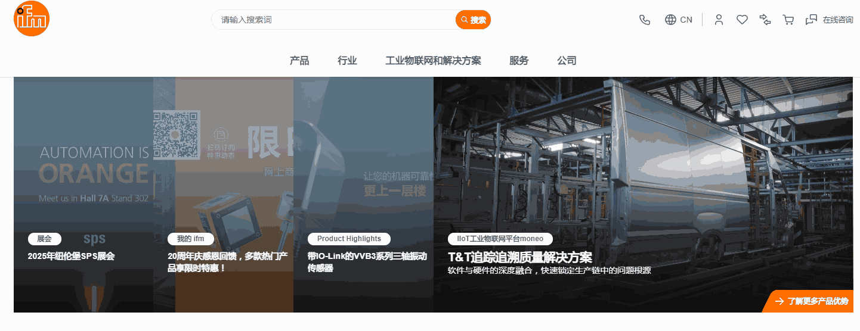Screen dimensions: 860x331
Task: Open the shopping cart icon
Action: [x=788, y=20]
